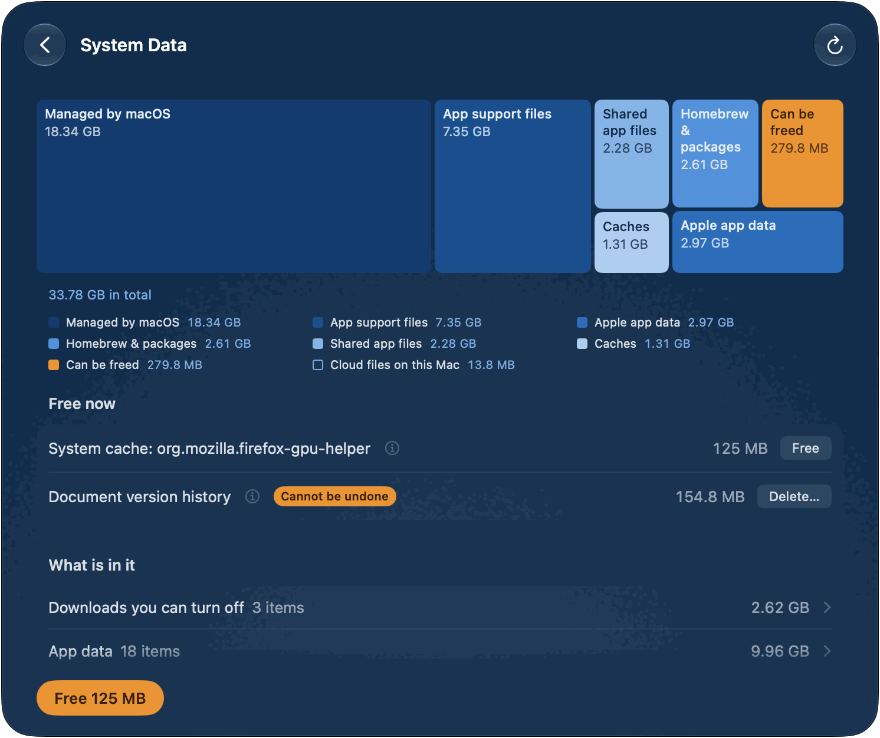Viewport: 880px width, 738px height.
Task: Select the Can be freed treemap block
Action: (803, 154)
